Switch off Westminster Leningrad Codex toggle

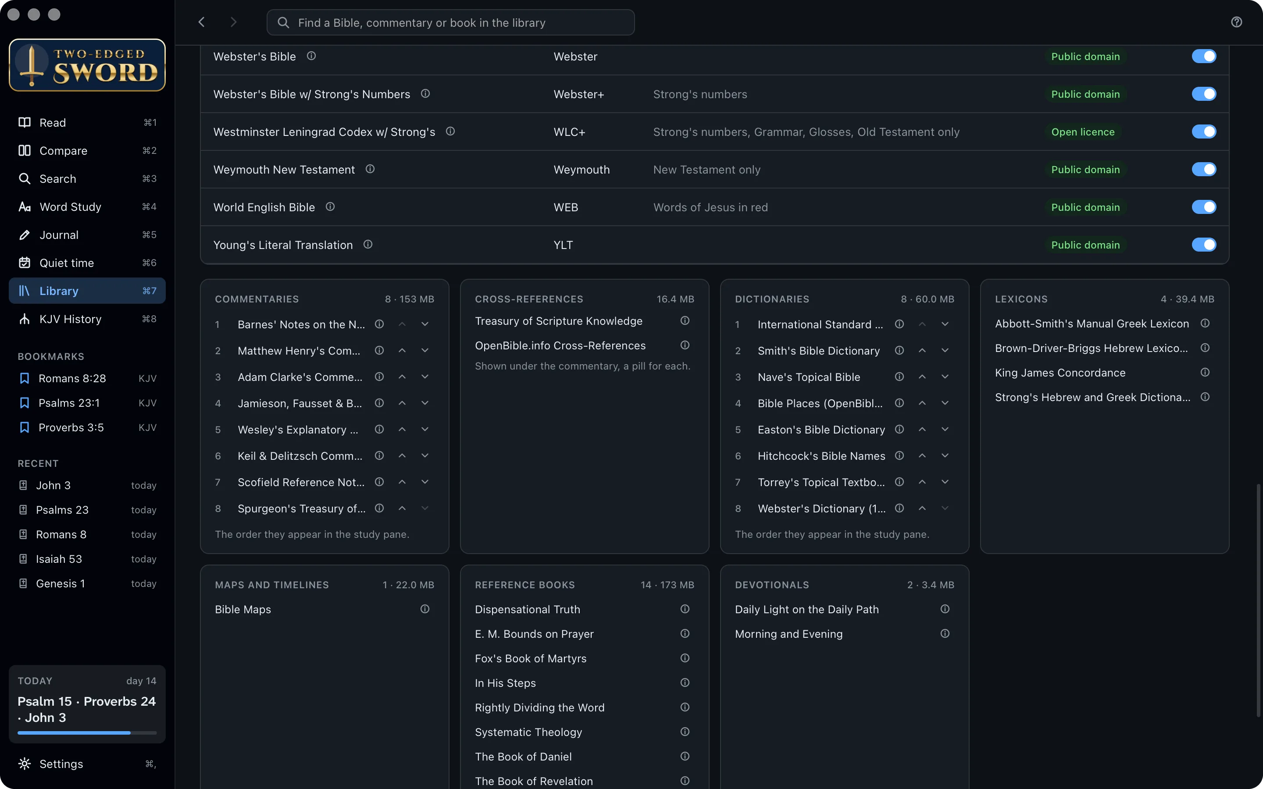tap(1203, 131)
